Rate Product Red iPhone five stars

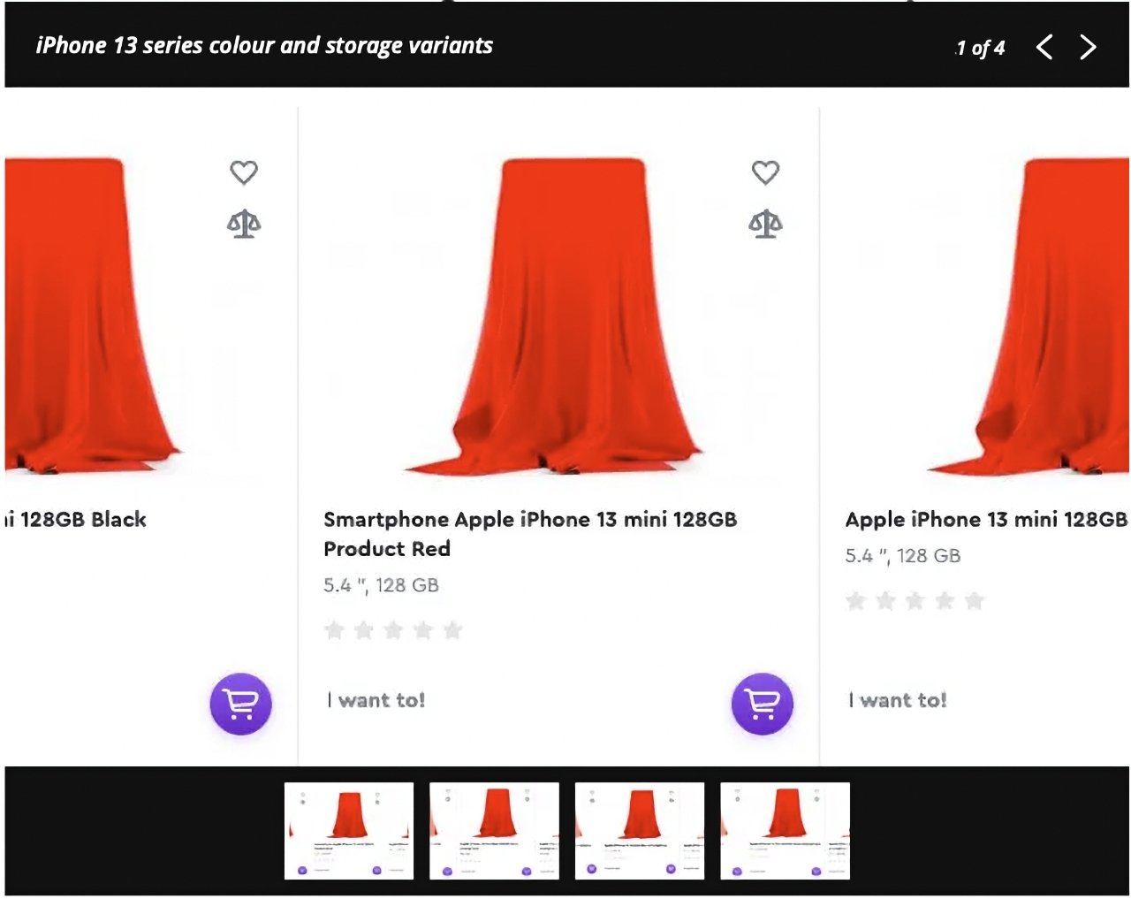[x=452, y=630]
